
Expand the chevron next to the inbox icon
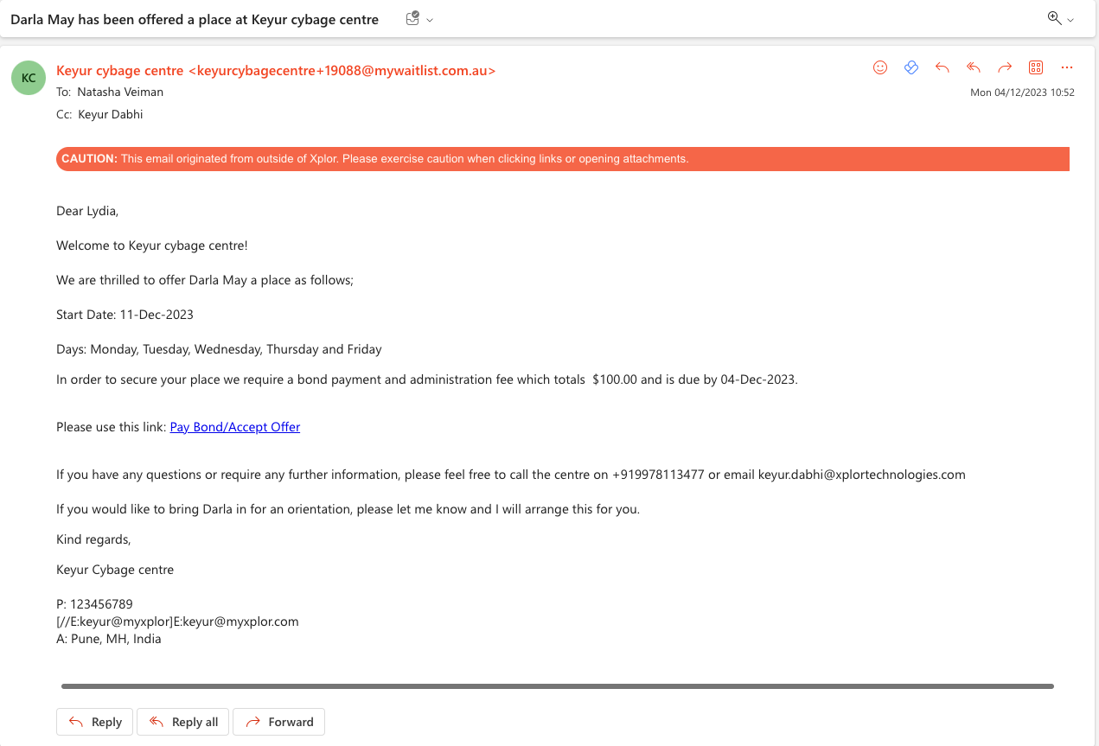(428, 20)
